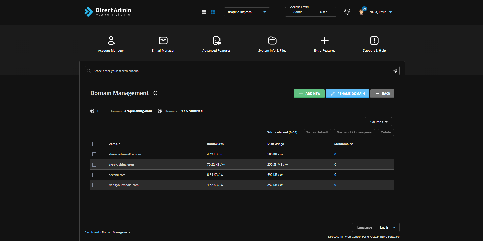
Task: Switch access level to Admin tab
Action: pyautogui.click(x=298, y=12)
